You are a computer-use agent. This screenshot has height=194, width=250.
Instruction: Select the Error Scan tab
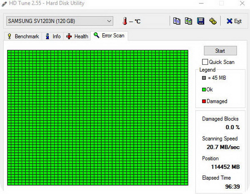(x=109, y=36)
